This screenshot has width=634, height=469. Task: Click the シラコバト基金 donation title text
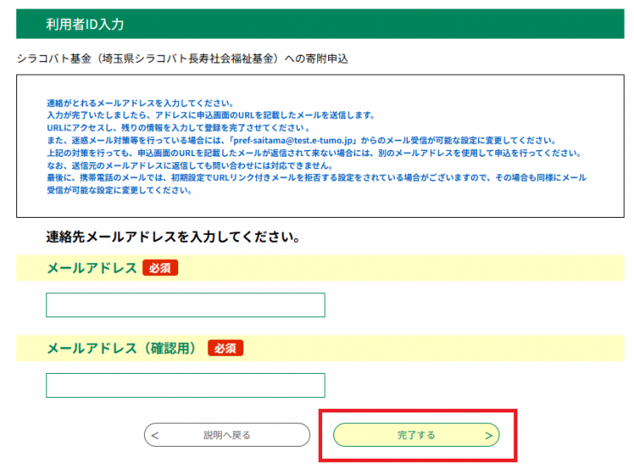pos(182,58)
